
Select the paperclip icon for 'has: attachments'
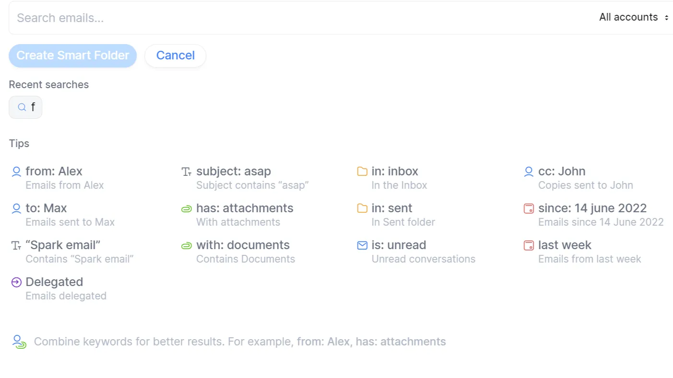coord(186,208)
